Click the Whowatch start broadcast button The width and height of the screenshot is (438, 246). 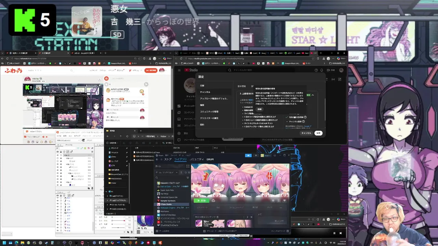(151, 70)
